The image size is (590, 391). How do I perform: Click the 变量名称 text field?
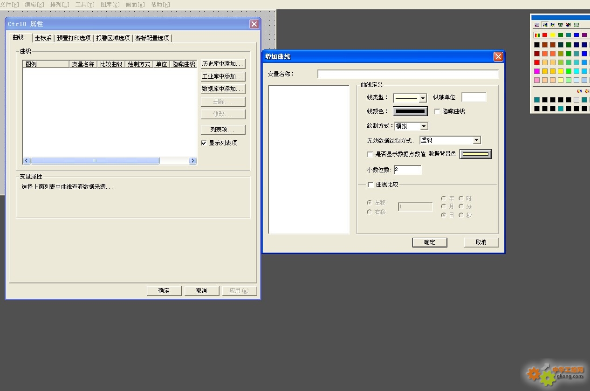pos(408,74)
